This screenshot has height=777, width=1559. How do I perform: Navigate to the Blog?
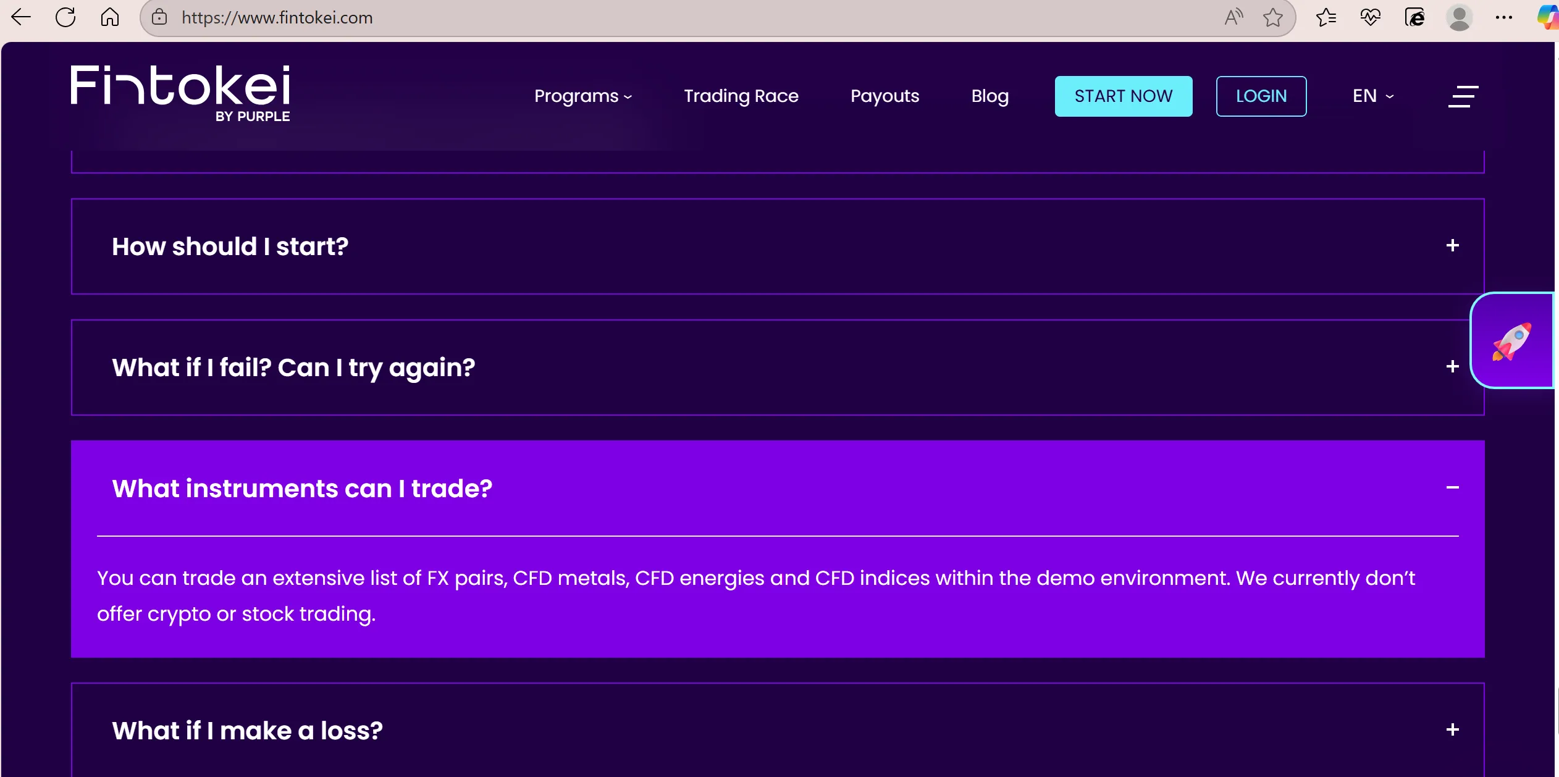tap(990, 96)
